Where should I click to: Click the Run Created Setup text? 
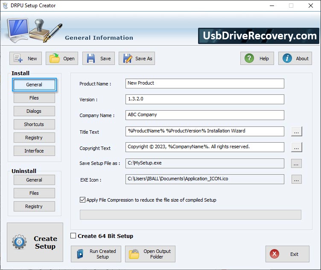tap(102, 254)
